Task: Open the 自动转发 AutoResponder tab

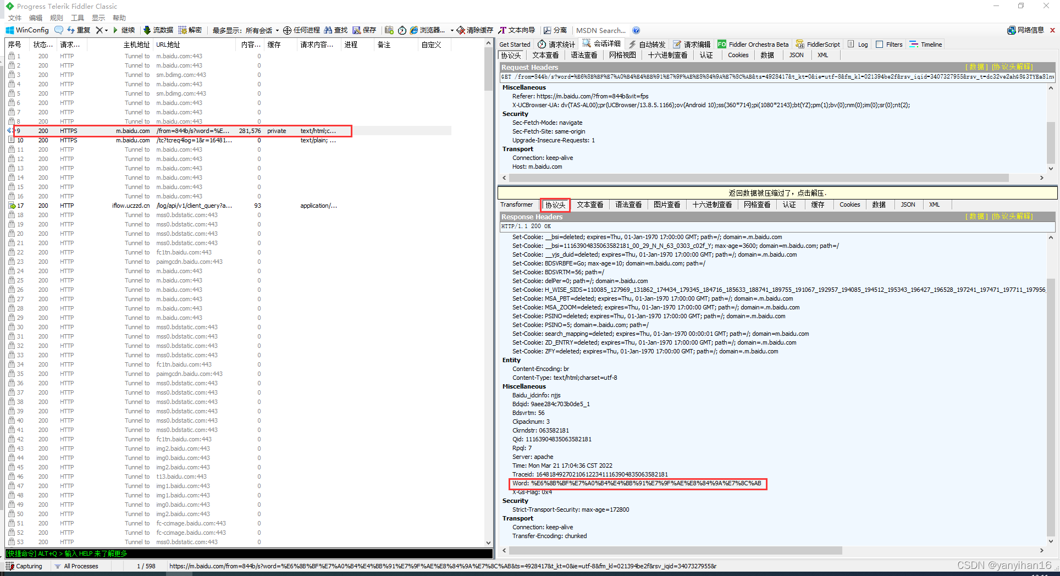Action: click(647, 45)
